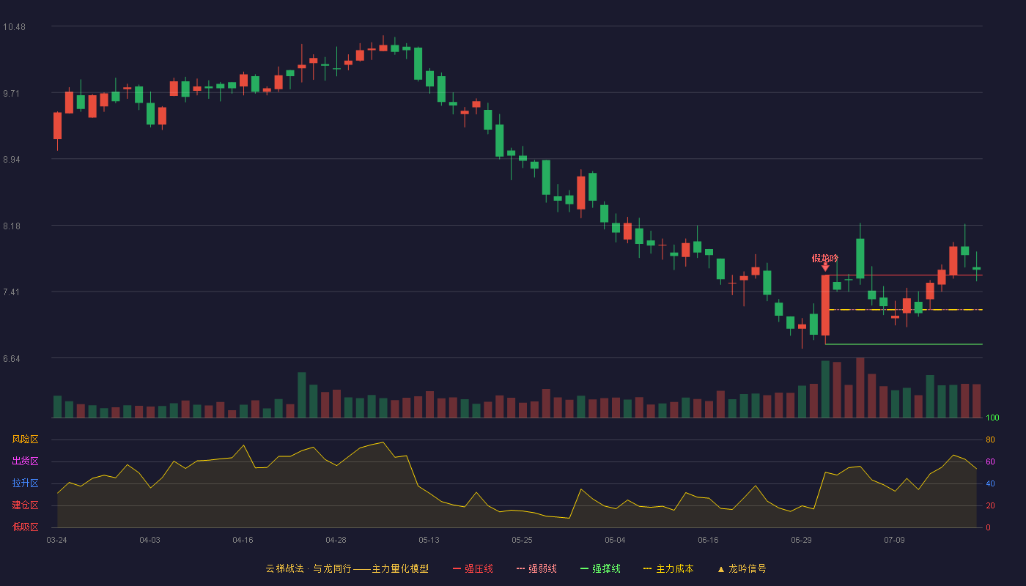
Task: Click the red 强压线 legend line icon
Action: 457,569
